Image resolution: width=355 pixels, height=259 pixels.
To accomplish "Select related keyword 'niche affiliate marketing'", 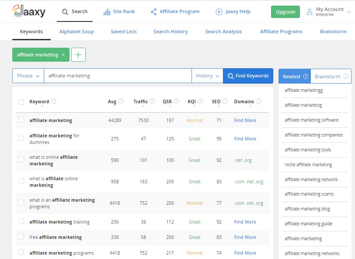I will pos(308,164).
